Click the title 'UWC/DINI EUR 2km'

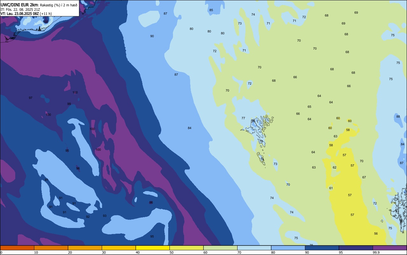[x=19, y=4]
